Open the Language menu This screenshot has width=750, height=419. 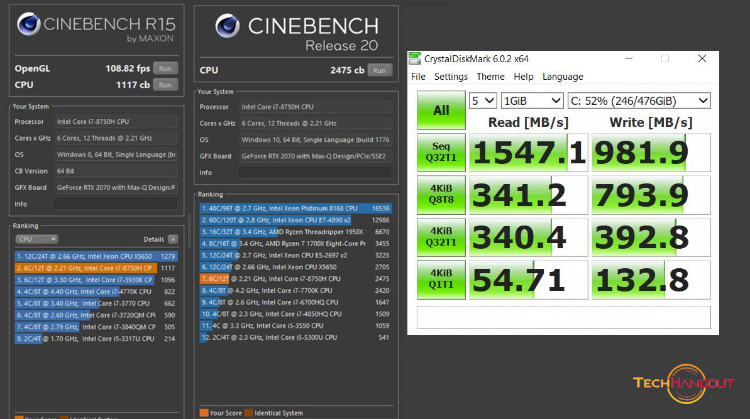coord(563,77)
